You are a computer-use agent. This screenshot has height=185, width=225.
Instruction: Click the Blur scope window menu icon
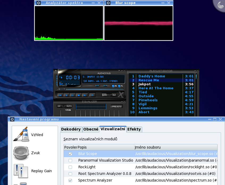click(x=108, y=3)
